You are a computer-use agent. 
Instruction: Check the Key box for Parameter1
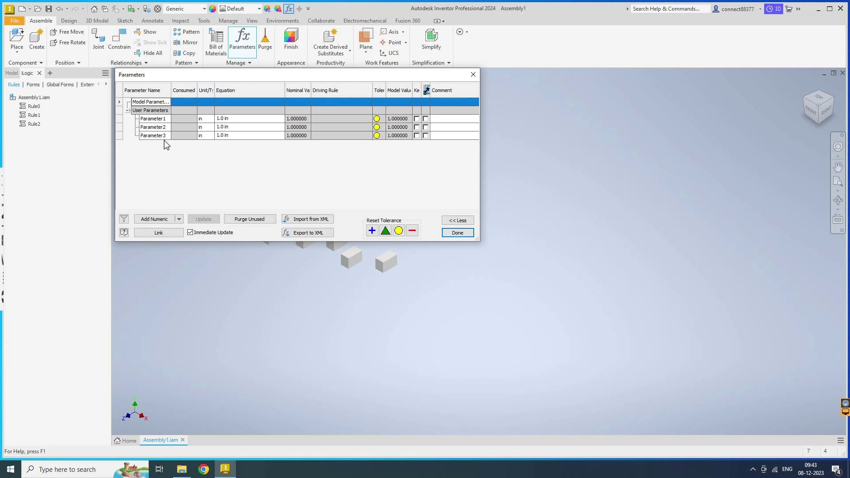click(417, 119)
